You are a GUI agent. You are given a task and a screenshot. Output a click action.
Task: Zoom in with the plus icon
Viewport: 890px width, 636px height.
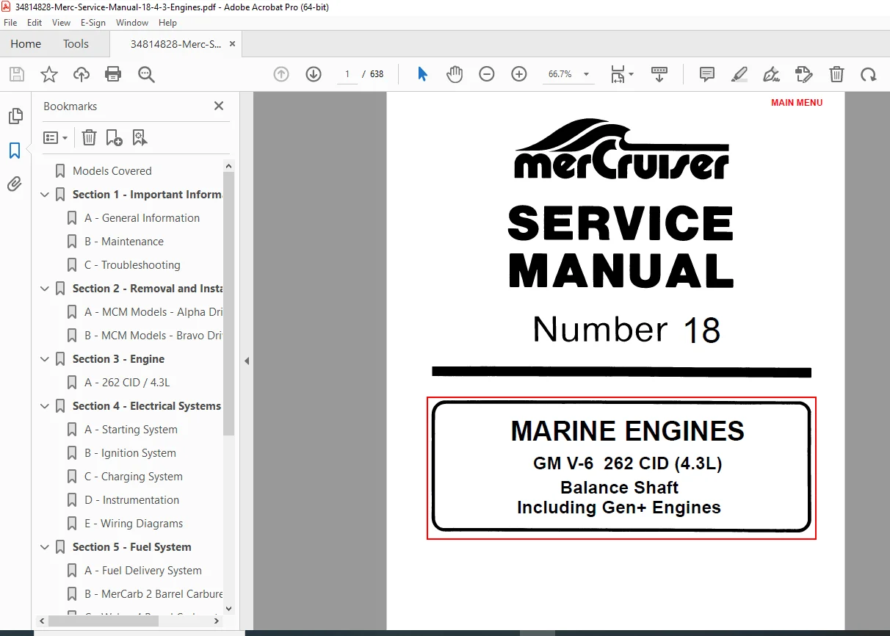point(519,74)
